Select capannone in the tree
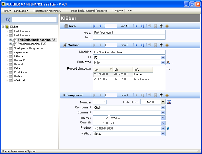Image resolution: width=202 pixels, height=154 pixels. pyautogui.click(x=21, y=52)
